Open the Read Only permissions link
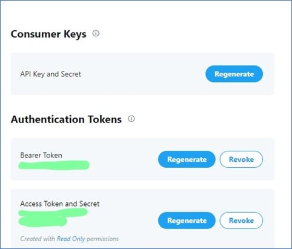The image size is (292, 249). point(71,239)
